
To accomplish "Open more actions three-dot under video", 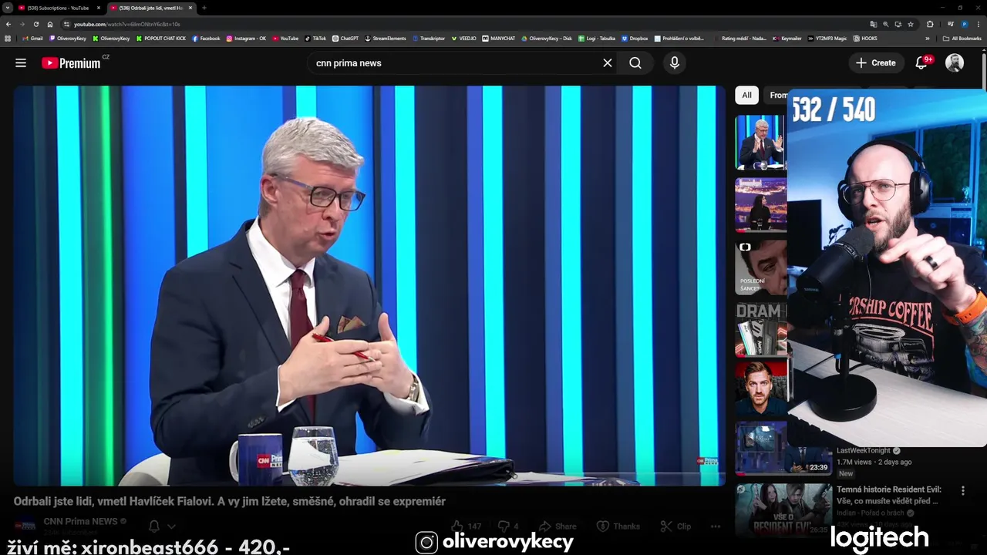I will point(716,526).
